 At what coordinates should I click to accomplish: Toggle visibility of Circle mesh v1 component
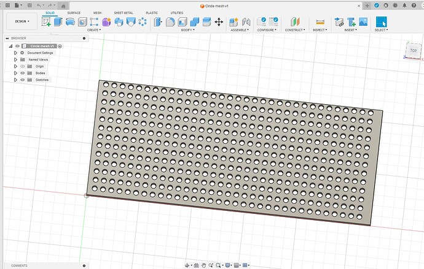(17, 46)
